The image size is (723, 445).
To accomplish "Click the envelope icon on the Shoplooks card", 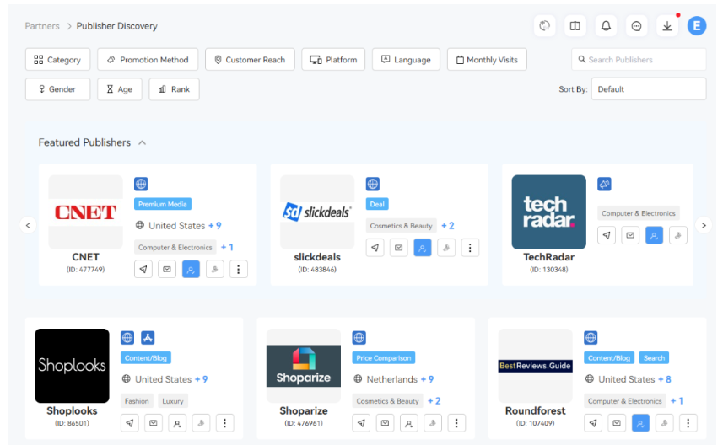I will pyautogui.click(x=154, y=423).
